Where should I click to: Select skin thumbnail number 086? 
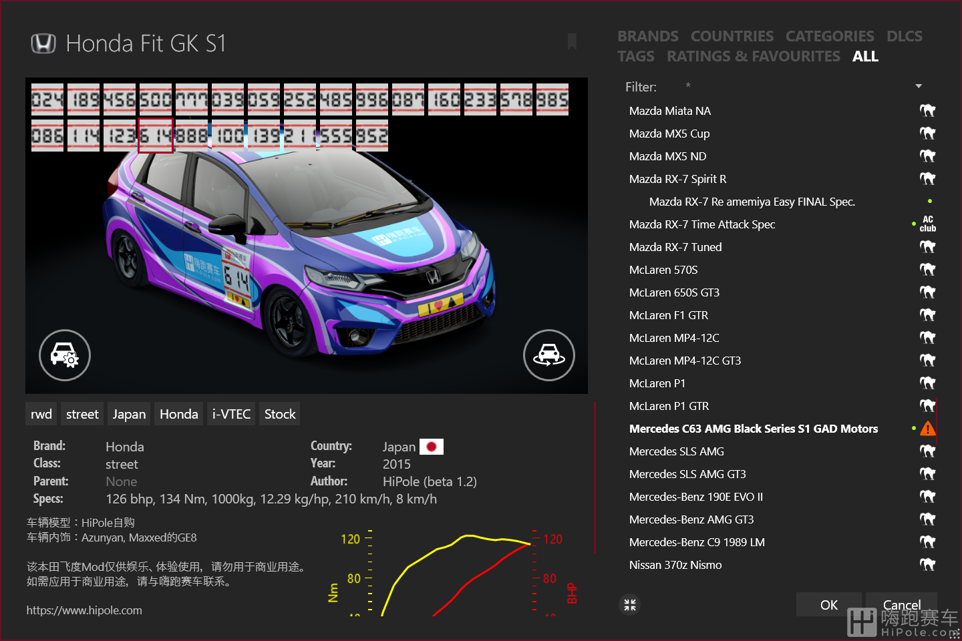tap(47, 136)
